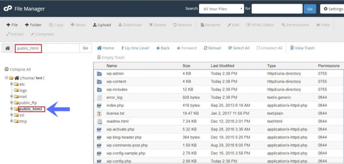Create a new folder with the Folder button

point(33,25)
